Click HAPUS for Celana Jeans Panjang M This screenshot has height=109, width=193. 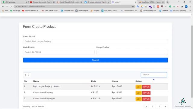[146, 99]
